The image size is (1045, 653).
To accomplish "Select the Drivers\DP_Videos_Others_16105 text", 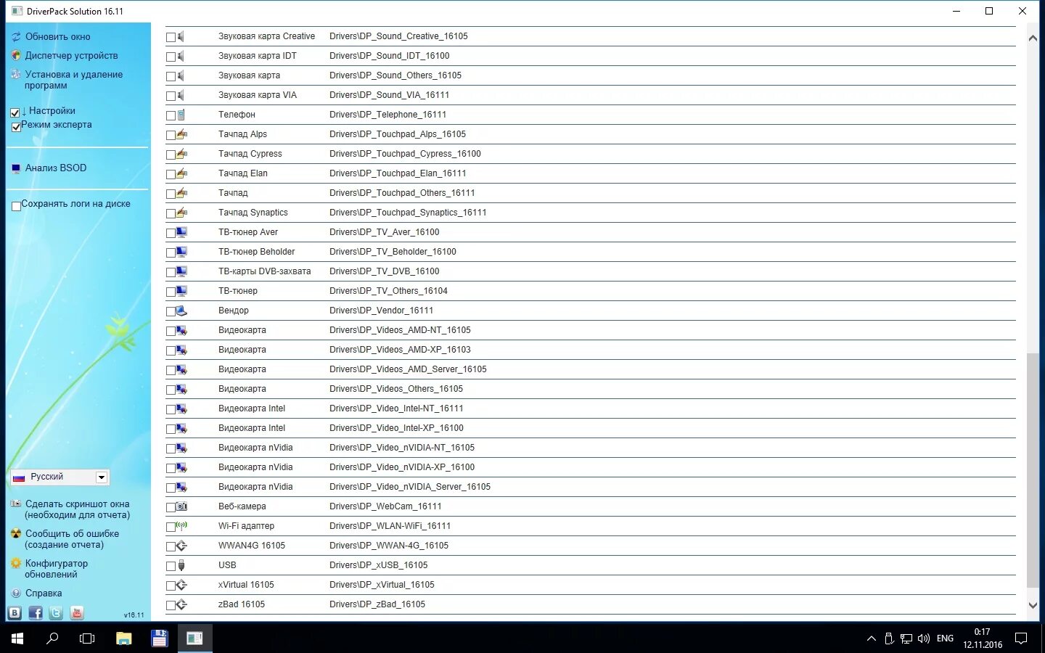I will point(396,389).
